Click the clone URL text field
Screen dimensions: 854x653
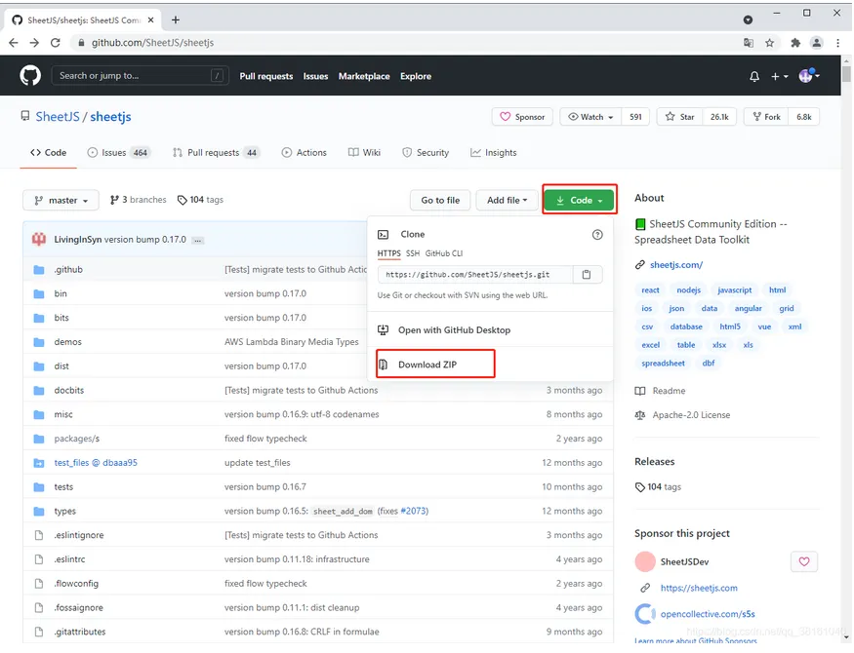(475, 275)
